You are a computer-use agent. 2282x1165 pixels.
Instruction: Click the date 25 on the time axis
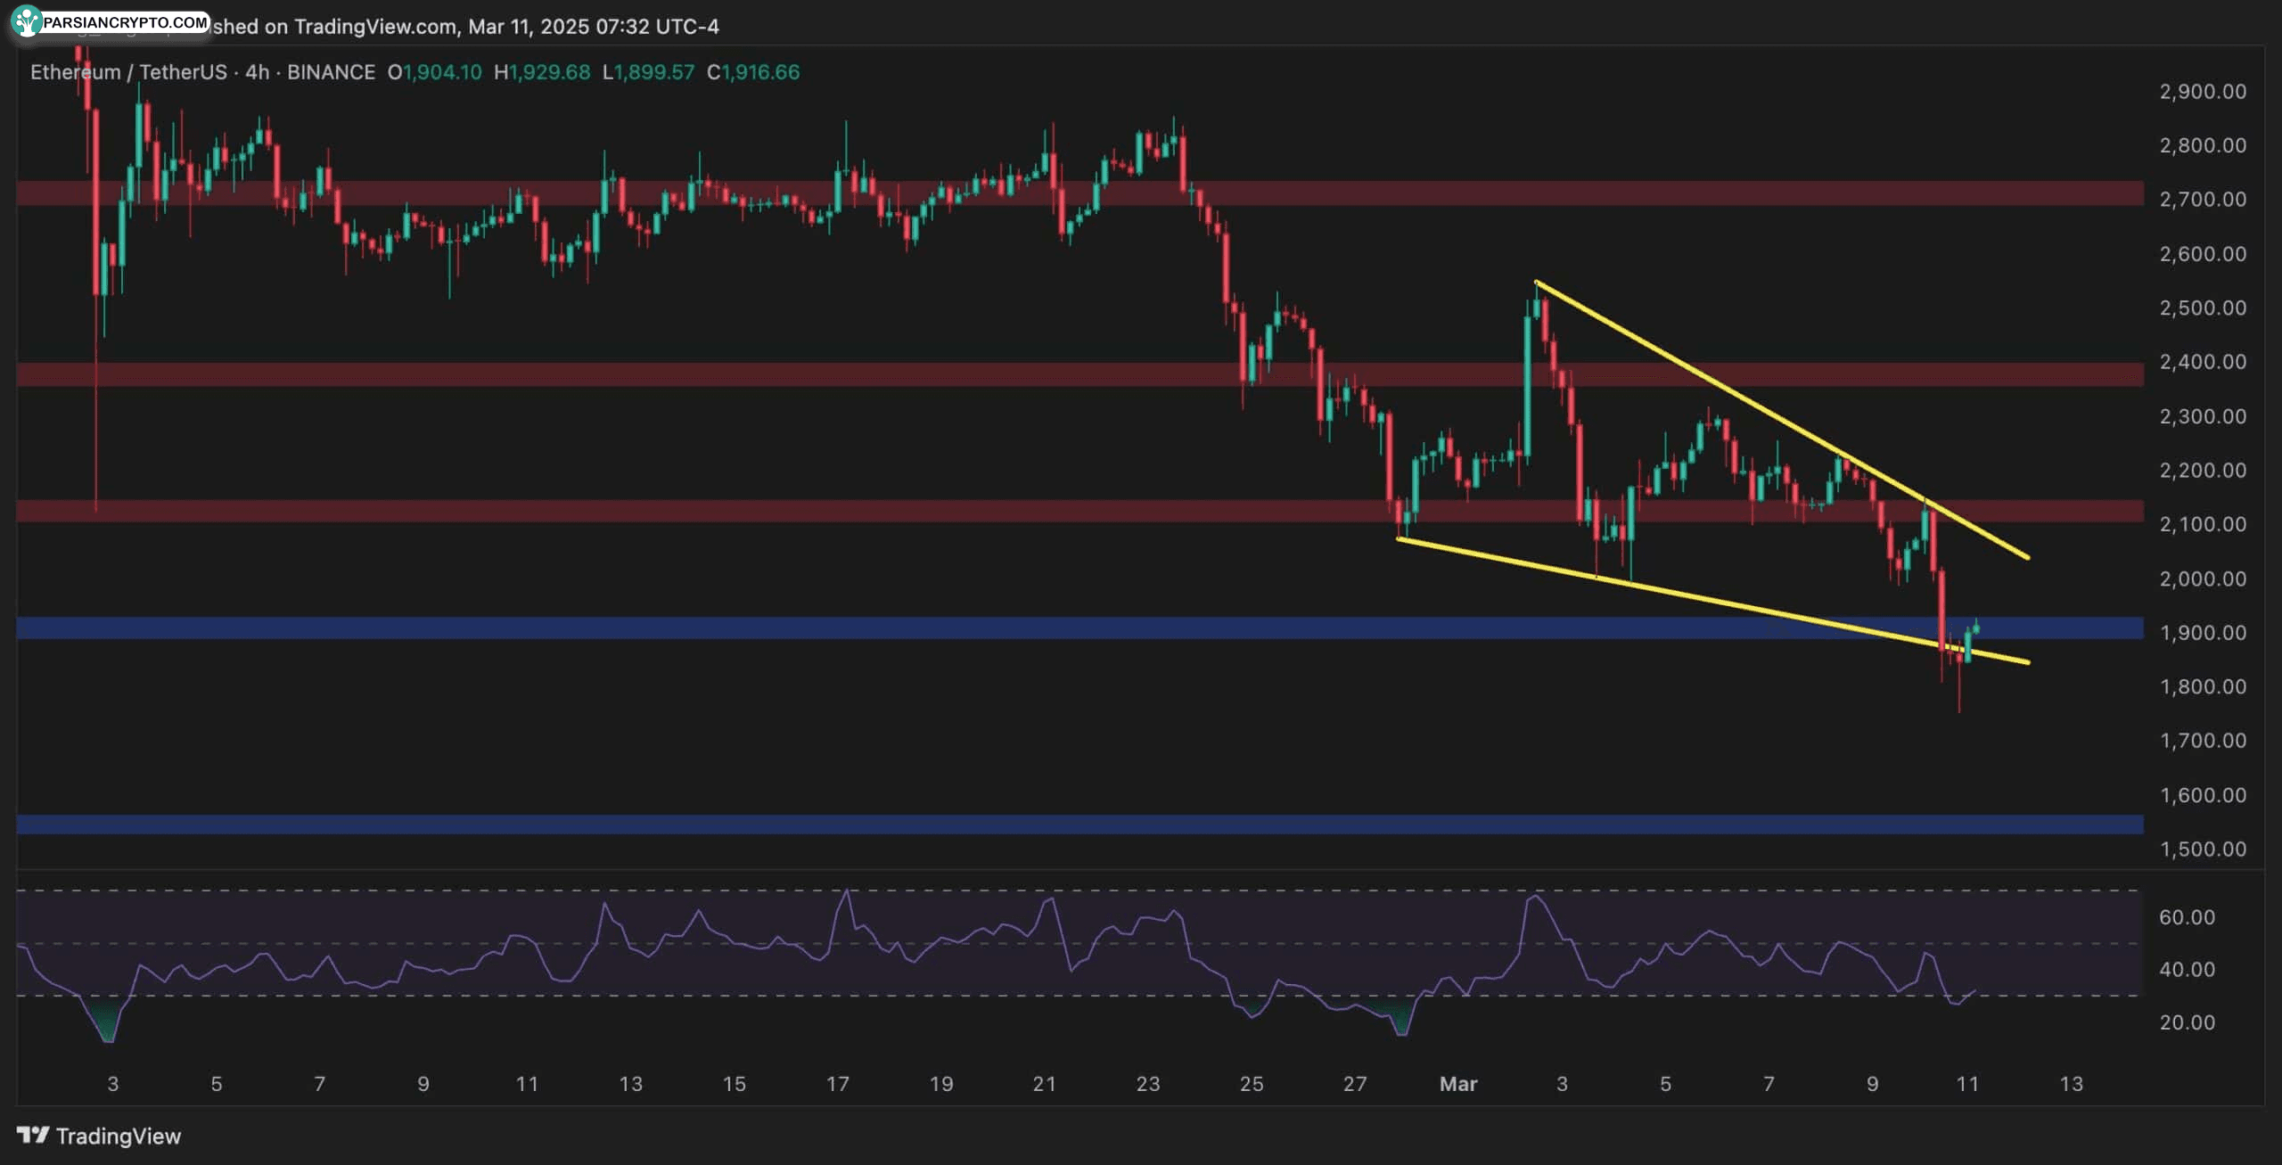click(1252, 1084)
